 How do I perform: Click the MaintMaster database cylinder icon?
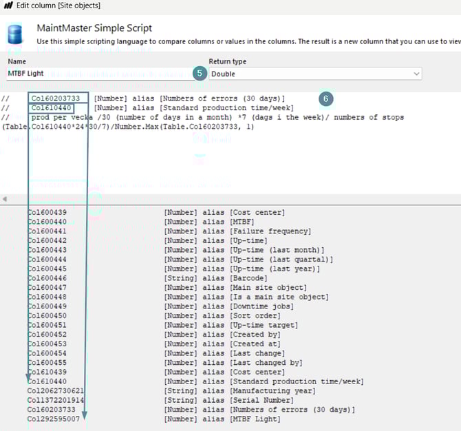coord(15,34)
